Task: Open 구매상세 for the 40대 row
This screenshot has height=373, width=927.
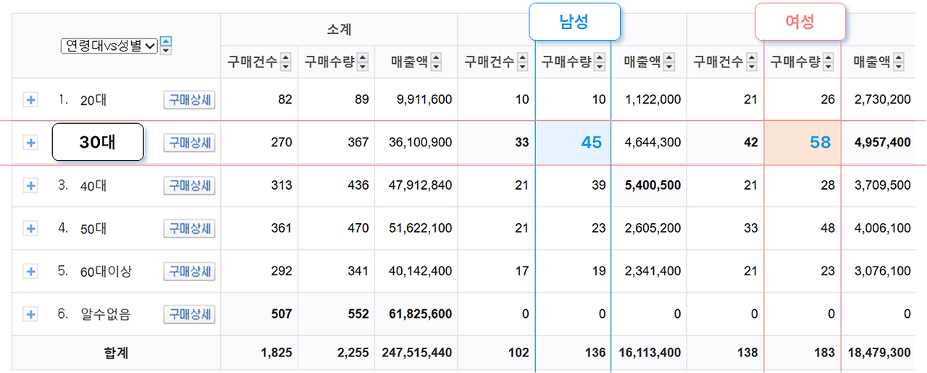Action: pos(190,185)
